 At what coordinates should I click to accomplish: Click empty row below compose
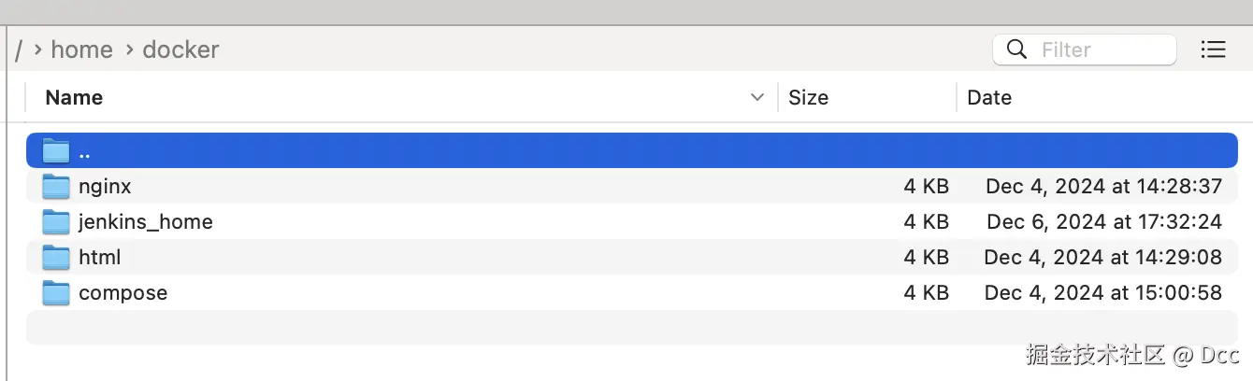pyautogui.click(x=631, y=328)
